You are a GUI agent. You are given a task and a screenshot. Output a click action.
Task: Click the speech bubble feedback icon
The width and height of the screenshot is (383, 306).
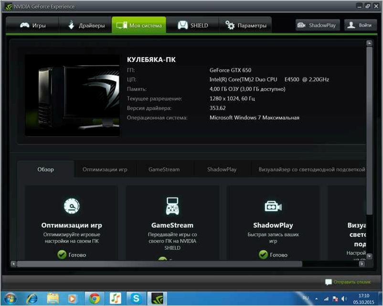pyautogui.click(x=329, y=282)
